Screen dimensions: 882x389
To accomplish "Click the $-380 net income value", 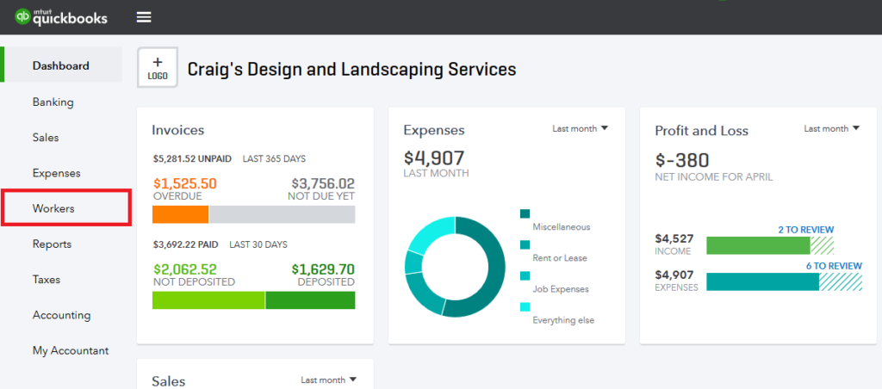I will pos(682,160).
